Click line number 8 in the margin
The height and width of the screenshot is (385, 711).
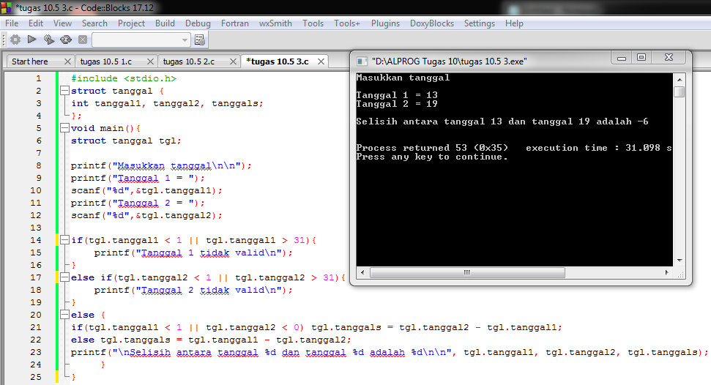(39, 165)
